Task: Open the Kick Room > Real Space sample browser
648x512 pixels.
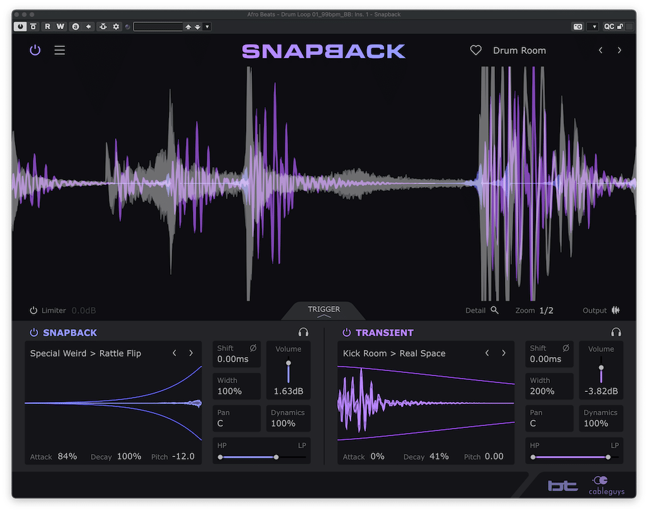Action: point(394,353)
